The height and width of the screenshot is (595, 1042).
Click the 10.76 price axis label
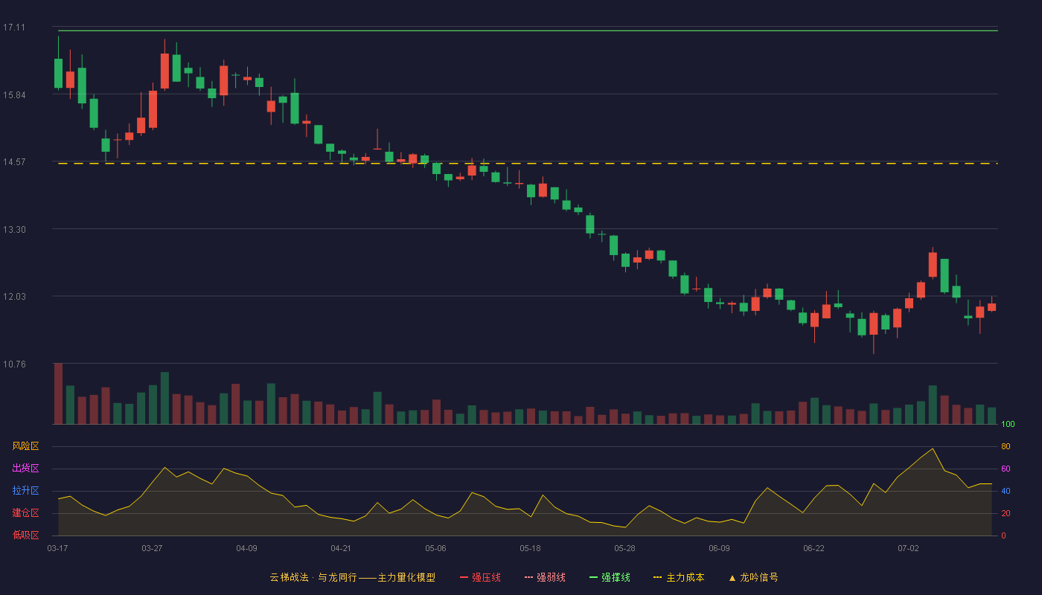tap(14, 364)
